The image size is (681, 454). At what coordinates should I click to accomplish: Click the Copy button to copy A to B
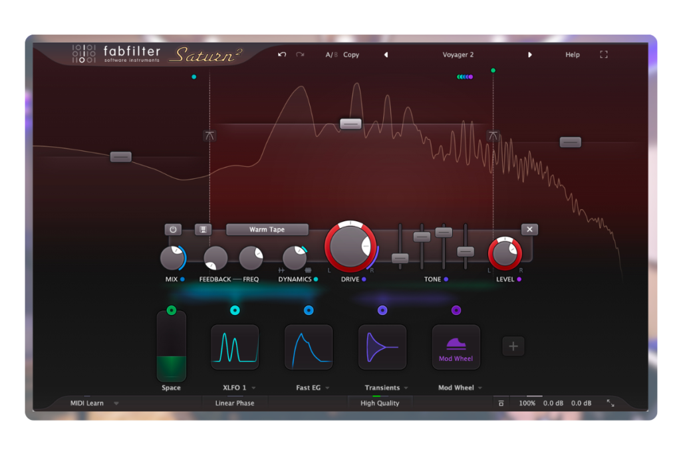coord(351,55)
